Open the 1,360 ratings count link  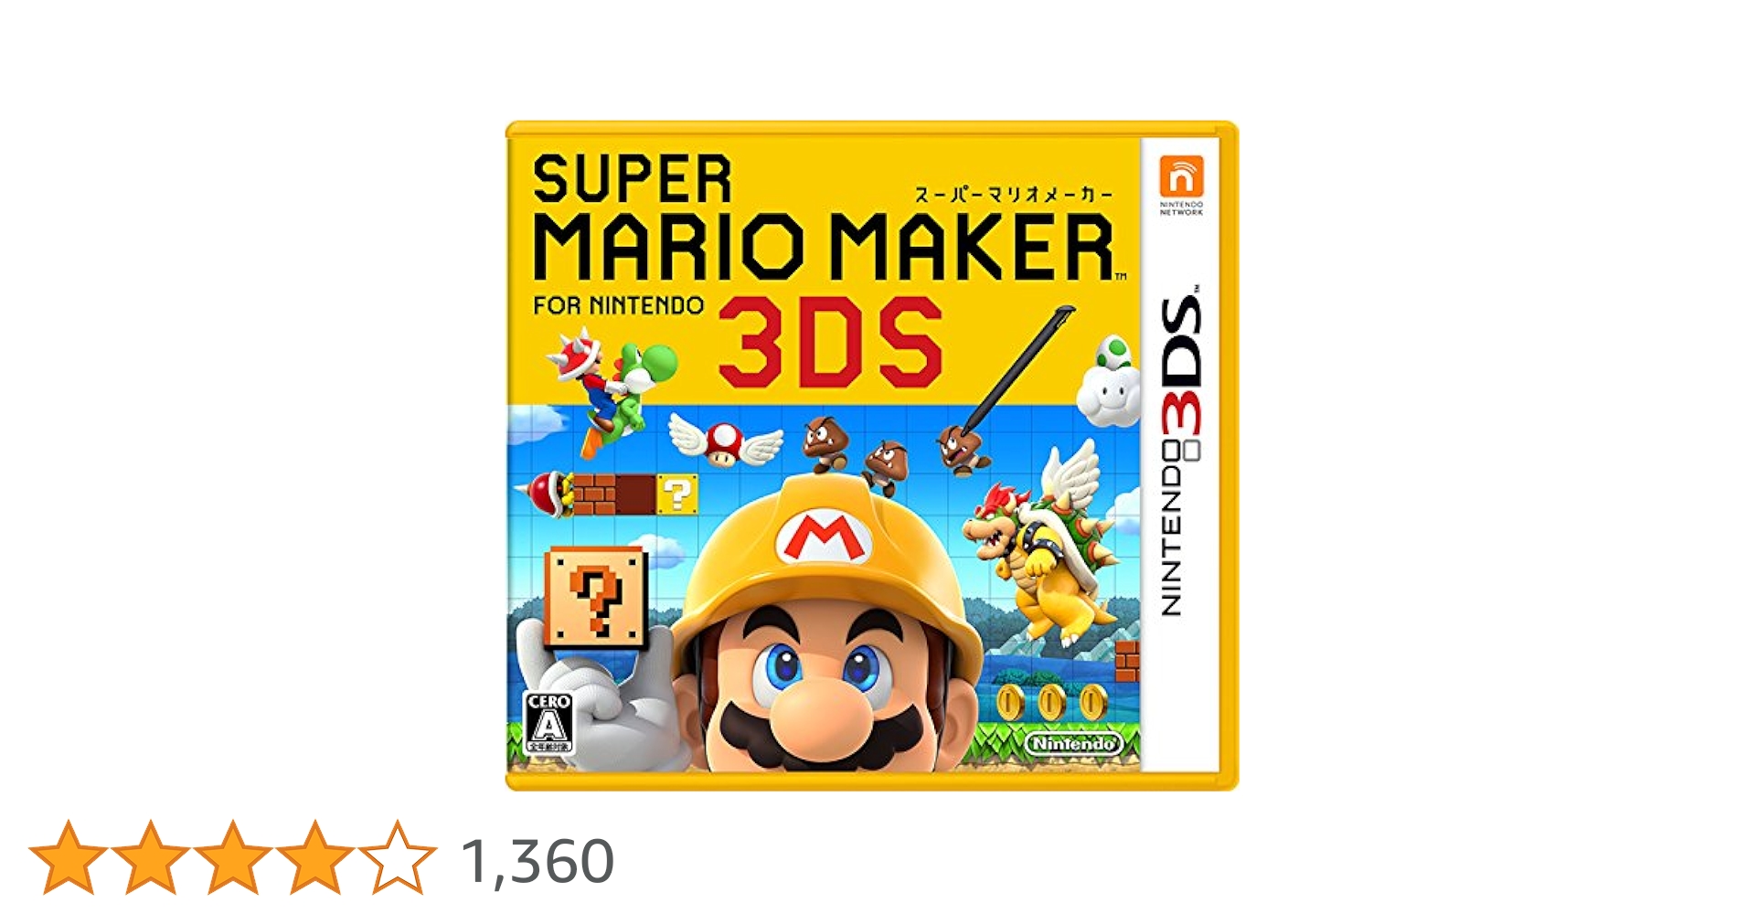[x=538, y=861]
